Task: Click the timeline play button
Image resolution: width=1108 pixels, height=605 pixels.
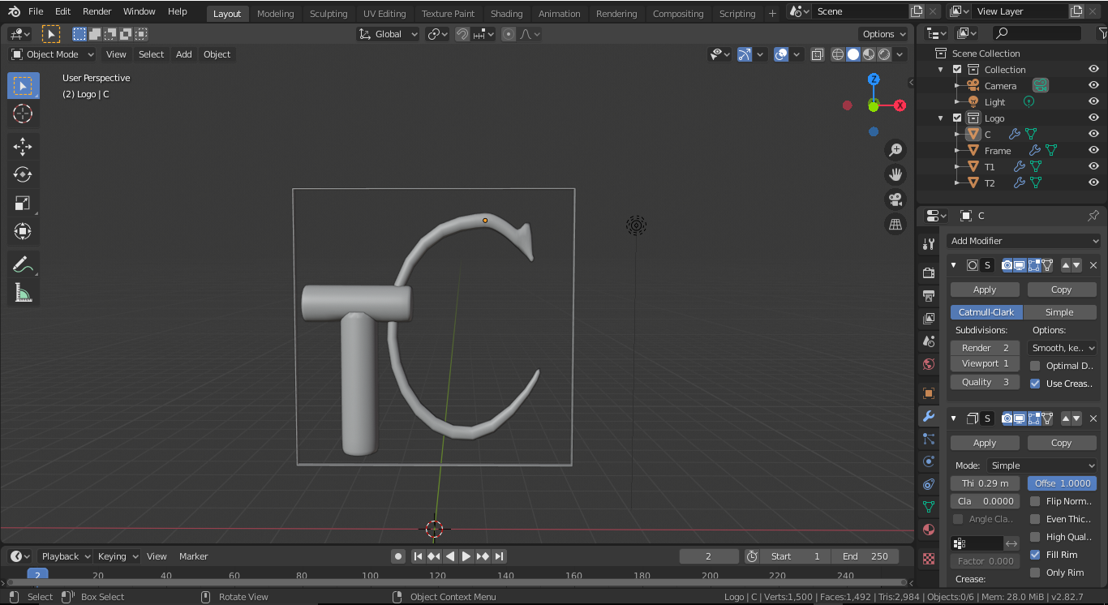Action: (466, 556)
